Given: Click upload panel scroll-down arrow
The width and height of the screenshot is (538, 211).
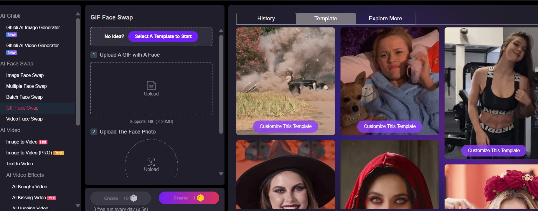Looking at the screenshot, I should [x=221, y=174].
